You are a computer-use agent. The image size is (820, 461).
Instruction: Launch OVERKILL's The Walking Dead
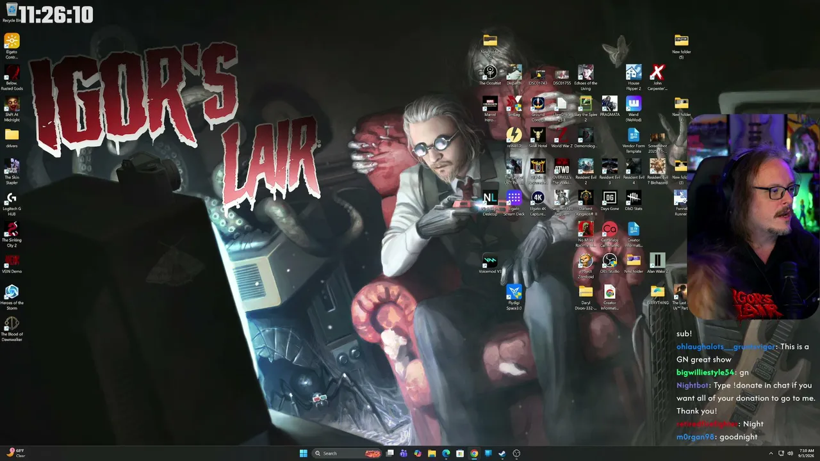pyautogui.click(x=562, y=172)
